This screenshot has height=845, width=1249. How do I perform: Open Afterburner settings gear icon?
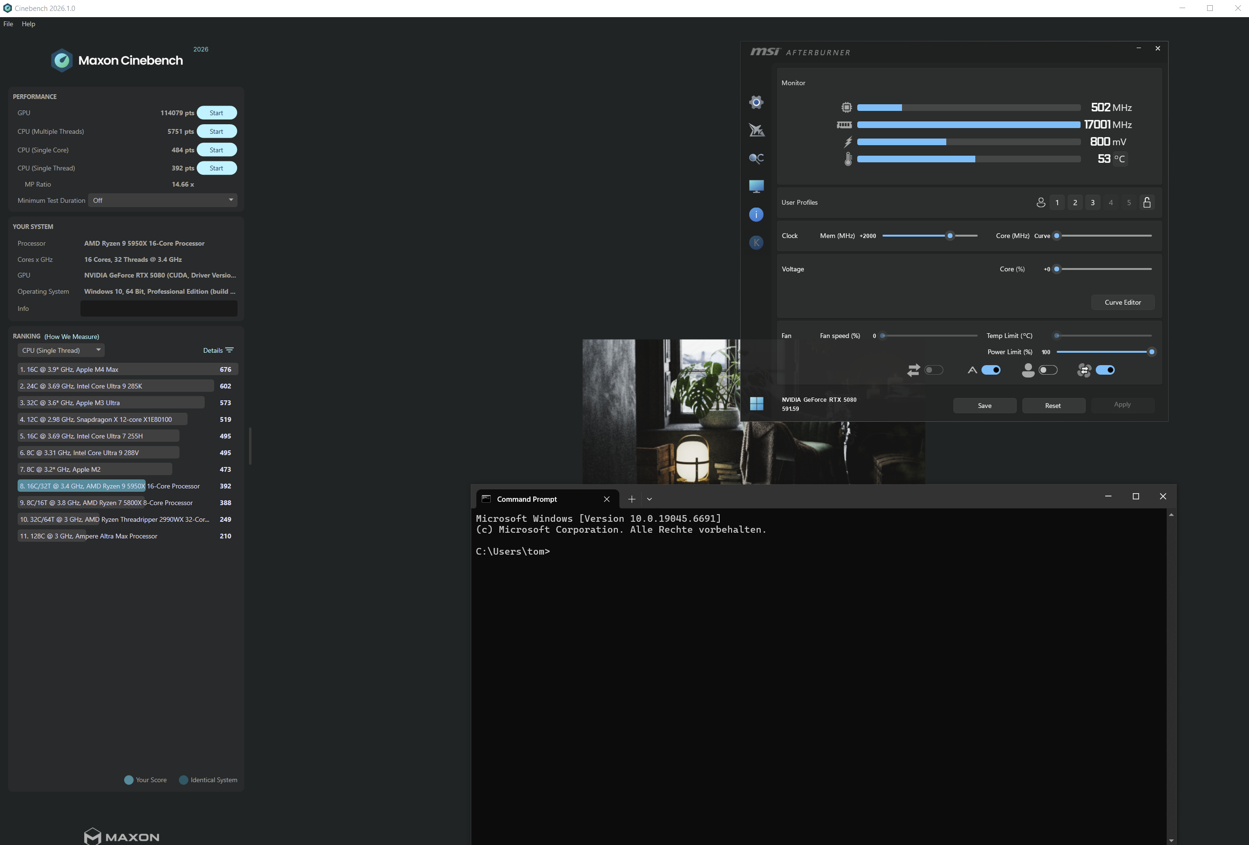click(x=756, y=102)
